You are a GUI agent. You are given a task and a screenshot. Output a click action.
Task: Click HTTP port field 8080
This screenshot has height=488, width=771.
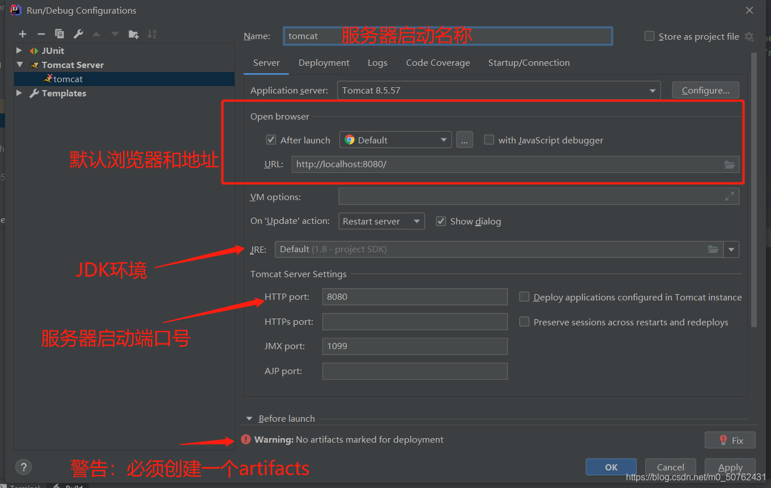point(415,297)
